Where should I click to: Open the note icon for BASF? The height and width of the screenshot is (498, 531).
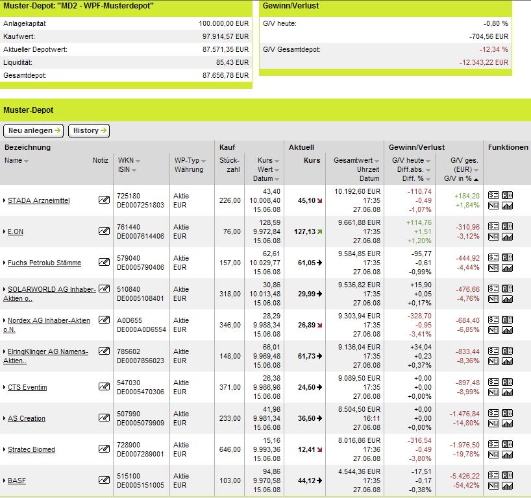point(104,480)
